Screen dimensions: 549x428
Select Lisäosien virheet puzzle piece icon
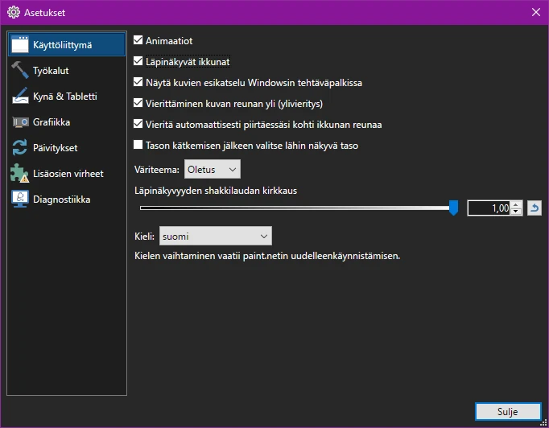[x=21, y=174]
